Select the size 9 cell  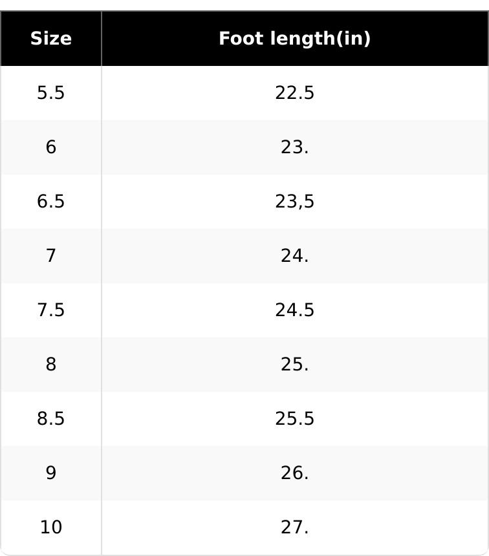(x=50, y=473)
